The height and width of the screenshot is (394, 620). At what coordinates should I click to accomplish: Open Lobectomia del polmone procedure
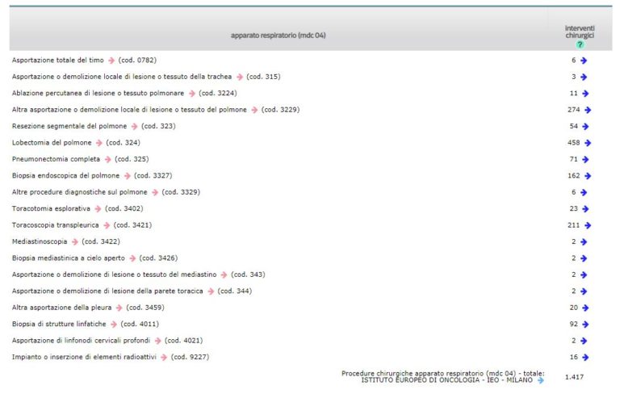pos(52,143)
